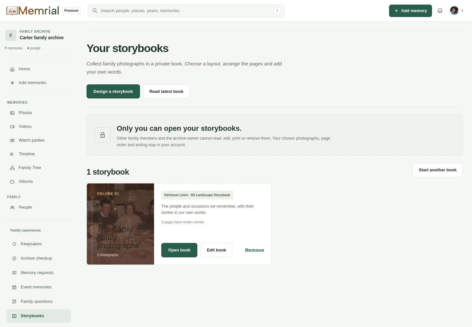Click the Videos camera icon
472x327 pixels.
coord(12,127)
